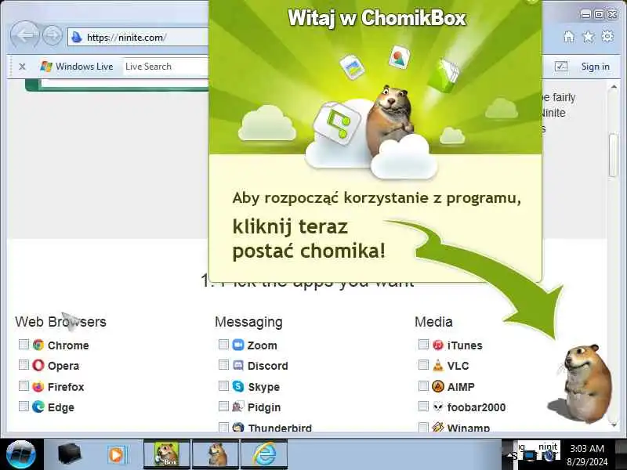Viewport: 627px width, 470px height.
Task: Go forward with the browser Forward arrow
Action: (53, 36)
